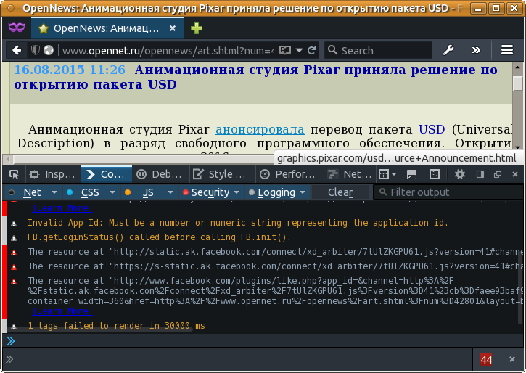The height and width of the screenshot is (373, 526).
Task: Click the developer toolbar command prompt chevron
Action: [9, 359]
